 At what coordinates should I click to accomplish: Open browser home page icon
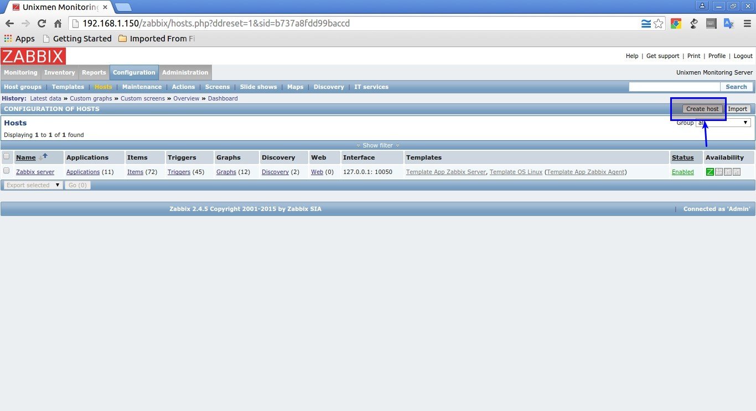(58, 24)
